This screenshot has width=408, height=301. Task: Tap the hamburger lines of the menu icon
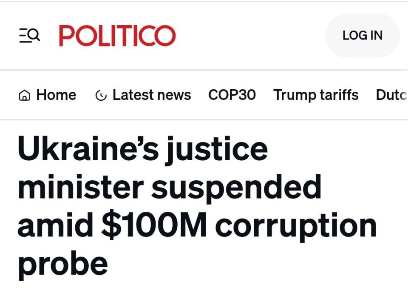tap(25, 35)
